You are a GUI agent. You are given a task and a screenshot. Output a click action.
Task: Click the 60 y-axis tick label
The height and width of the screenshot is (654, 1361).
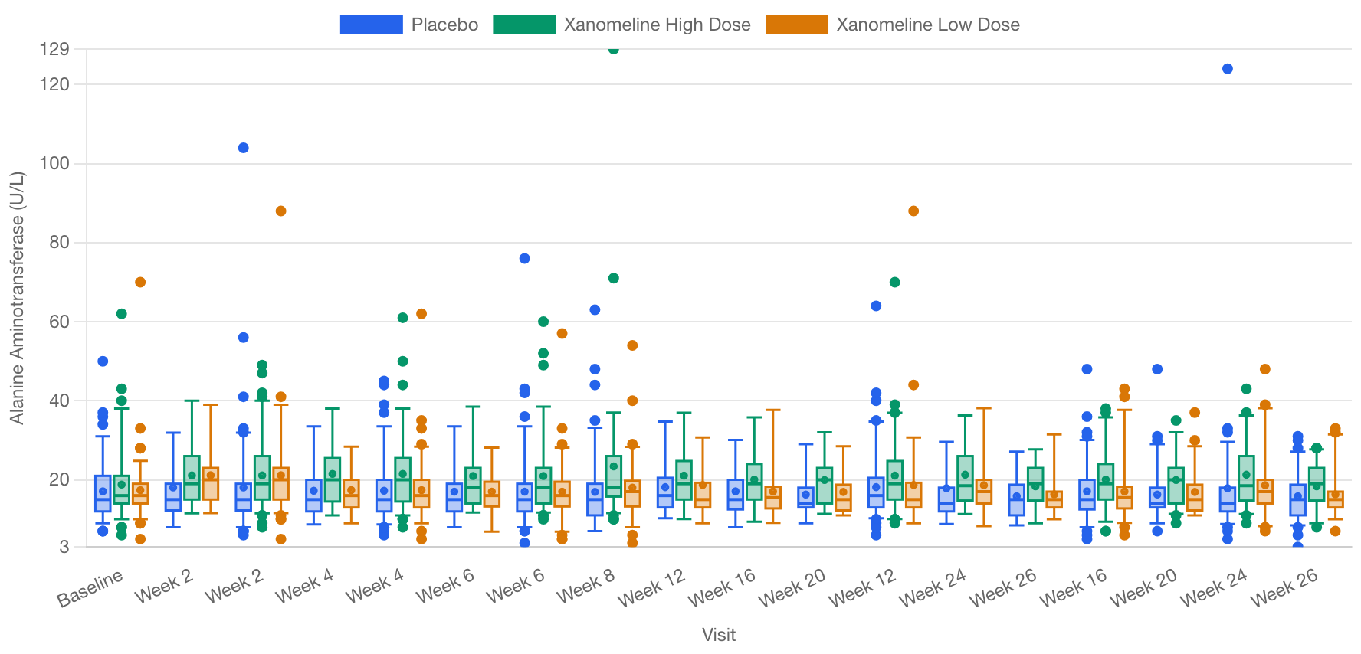60,322
